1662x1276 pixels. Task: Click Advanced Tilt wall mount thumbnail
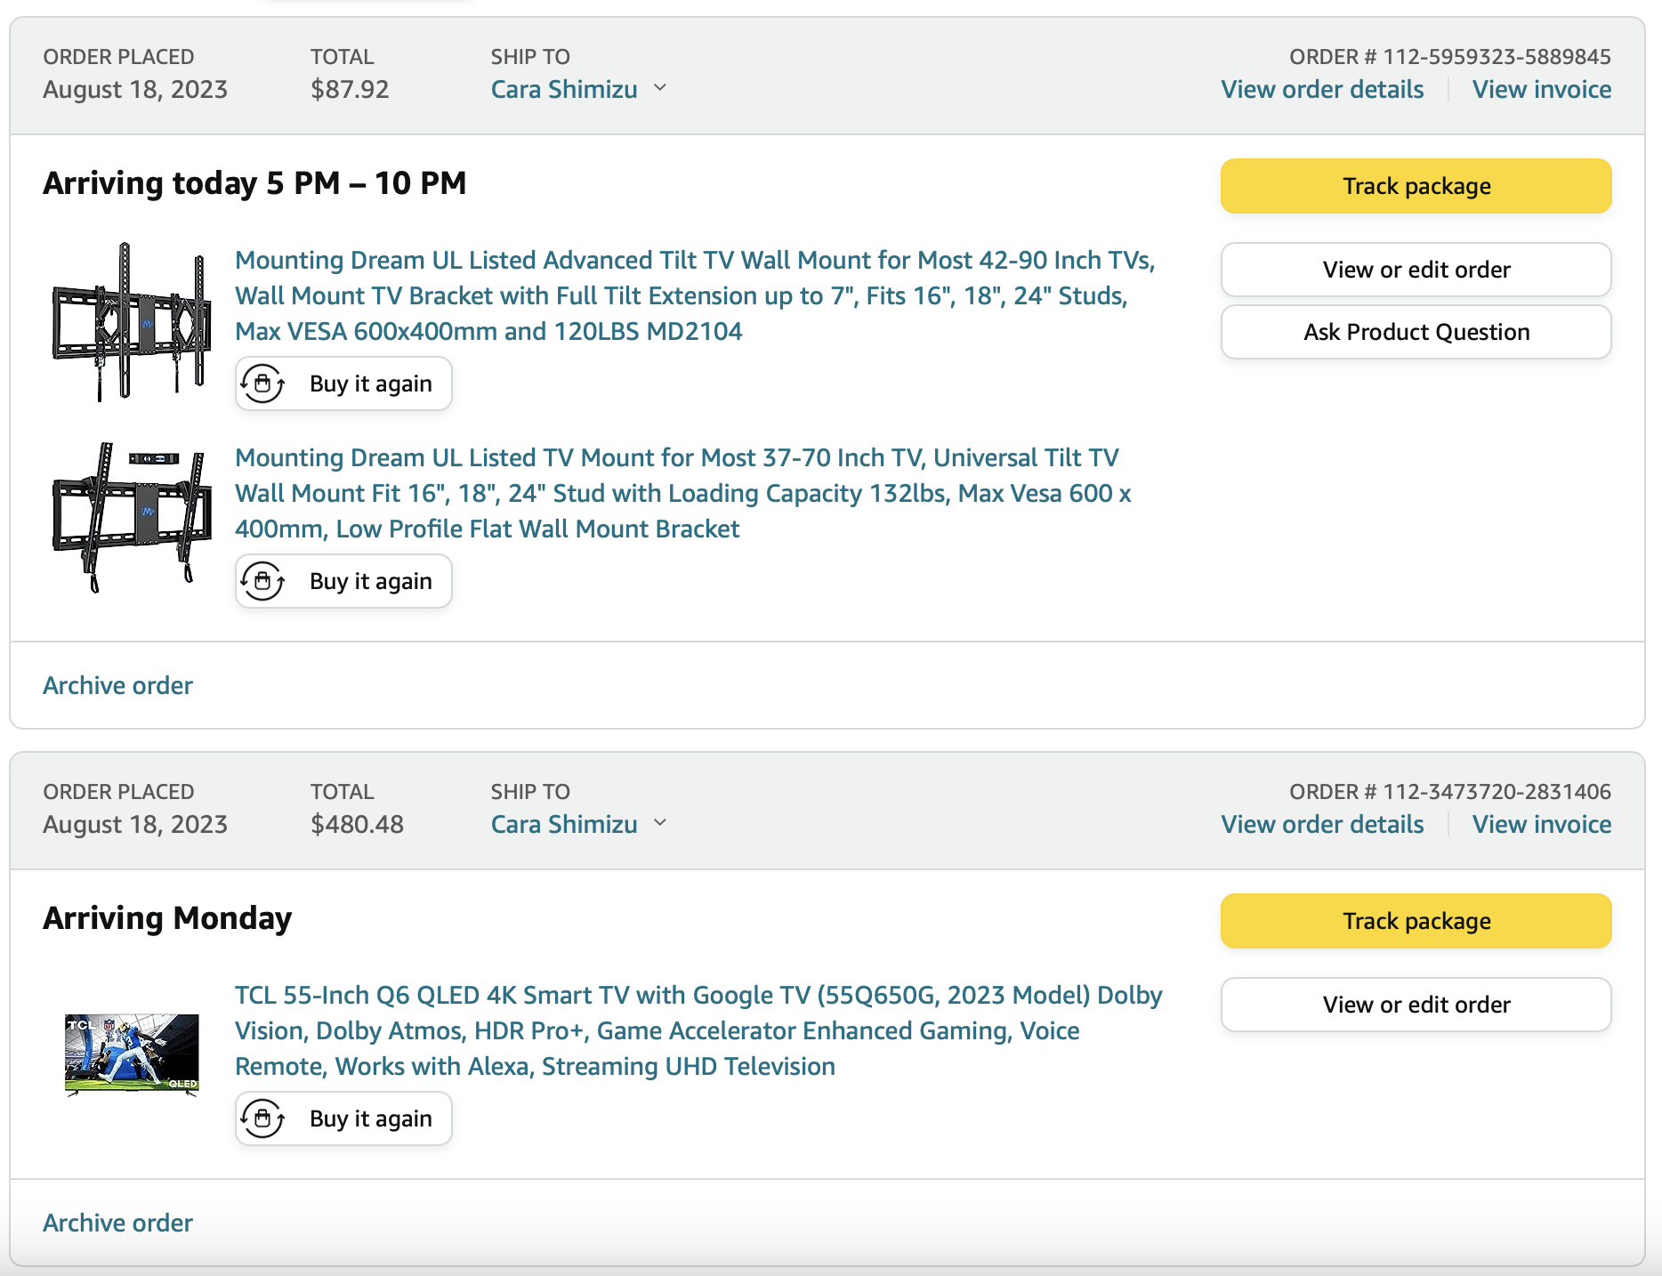tap(132, 321)
